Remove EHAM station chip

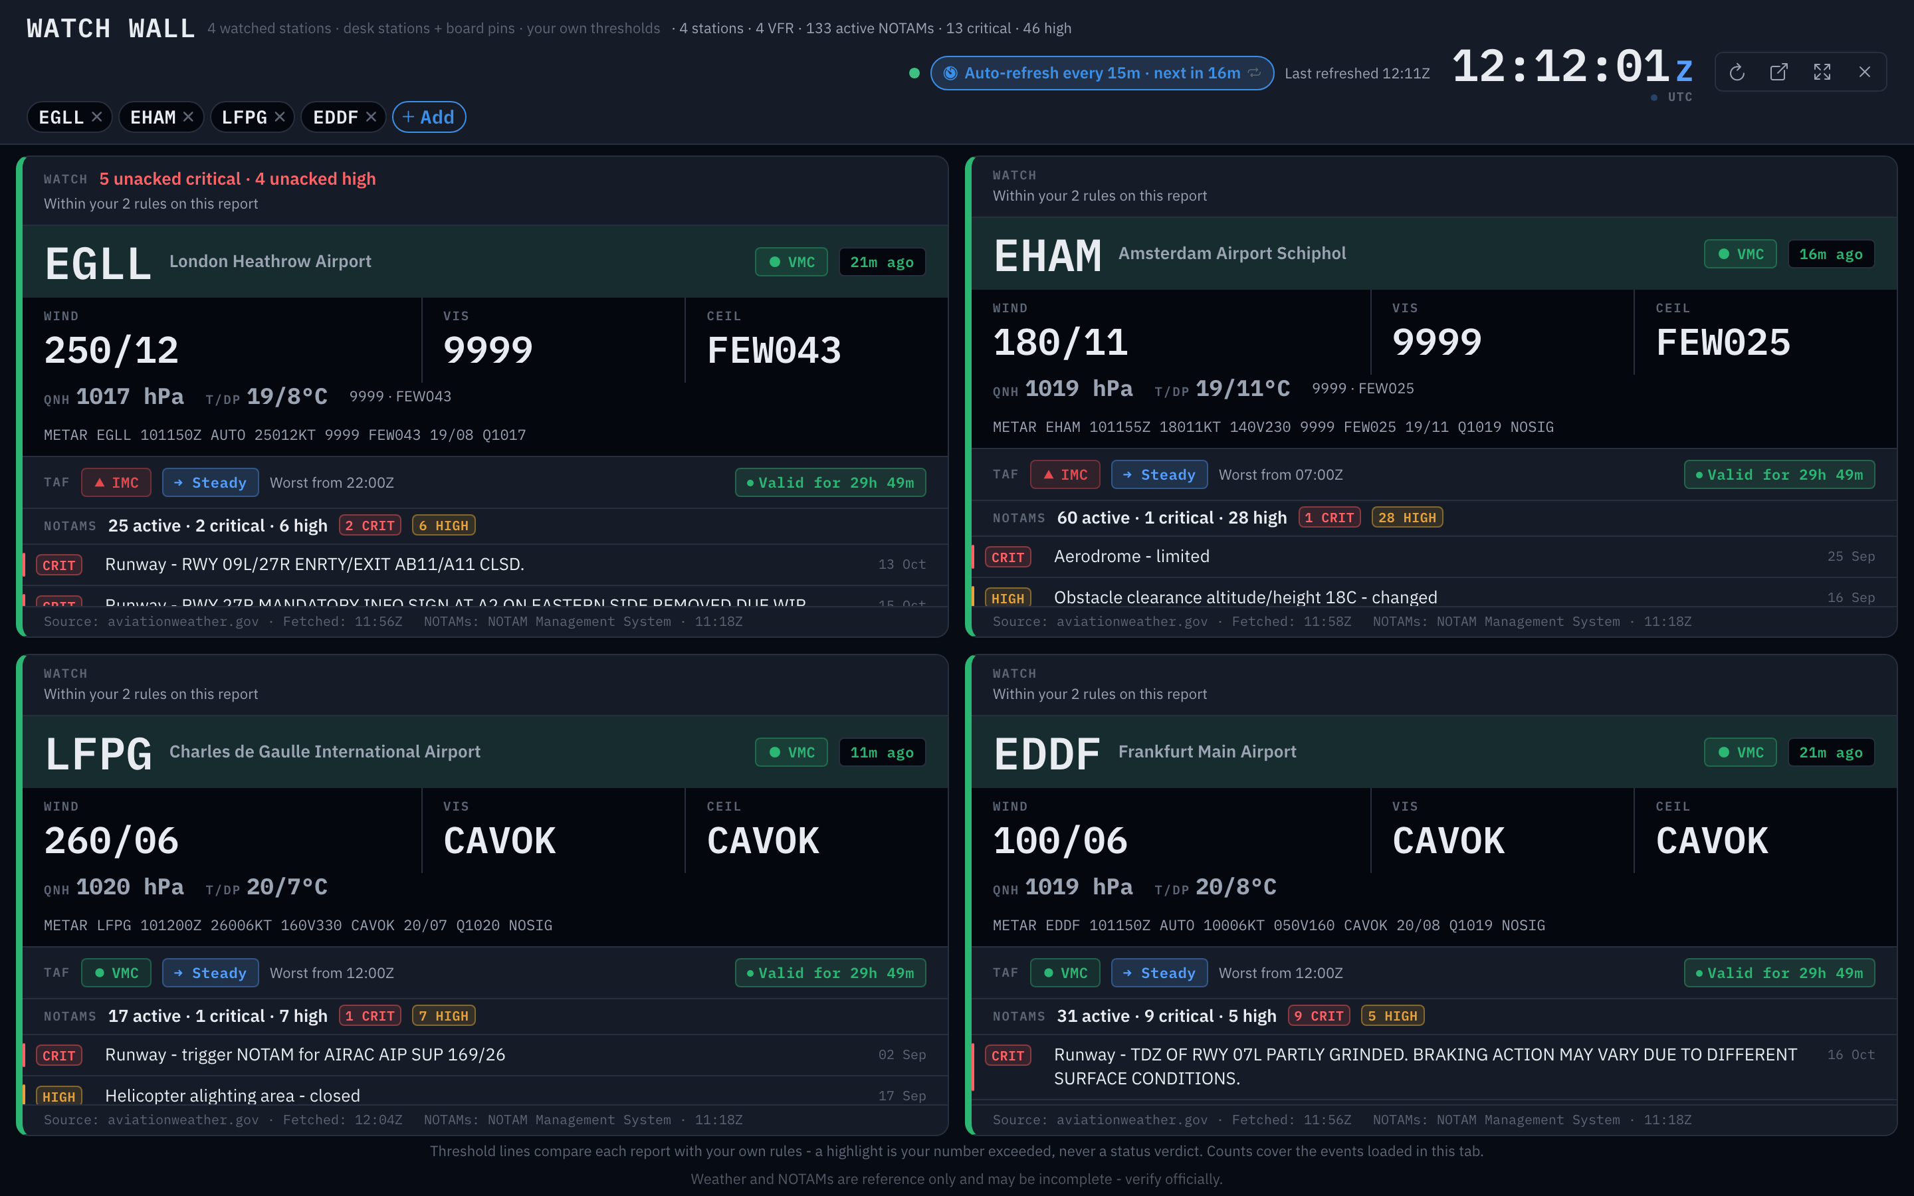pos(188,117)
